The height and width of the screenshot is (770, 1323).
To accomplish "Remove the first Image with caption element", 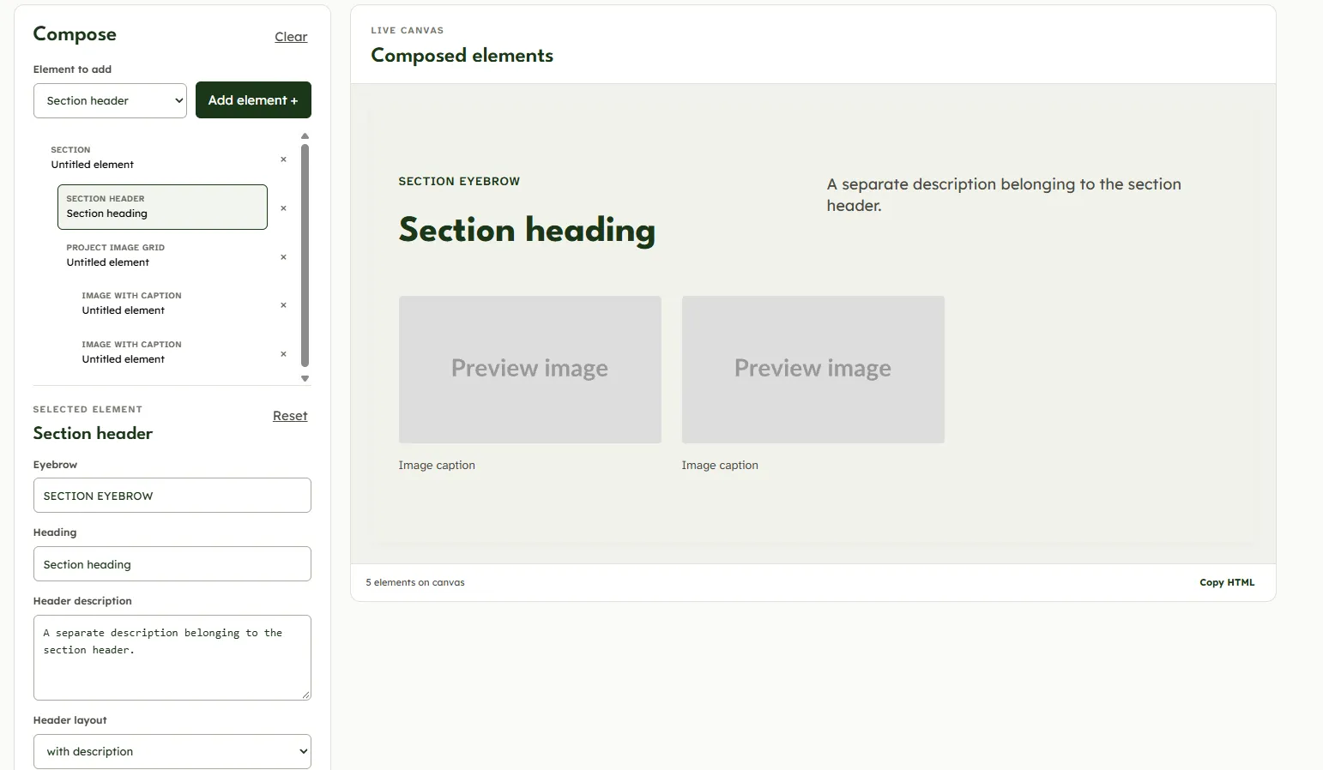I will pos(283,305).
